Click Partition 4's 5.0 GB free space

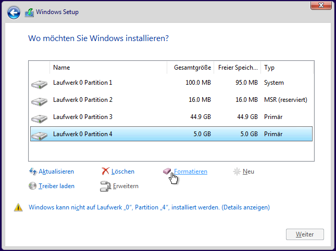point(249,134)
